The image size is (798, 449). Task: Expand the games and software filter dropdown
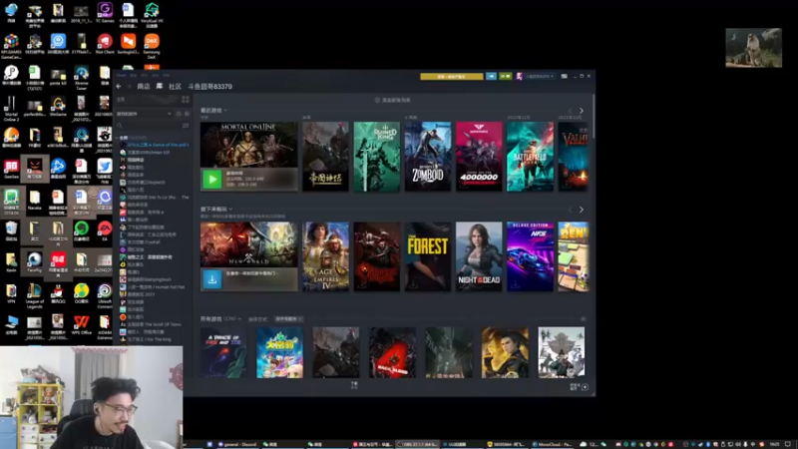(x=144, y=114)
